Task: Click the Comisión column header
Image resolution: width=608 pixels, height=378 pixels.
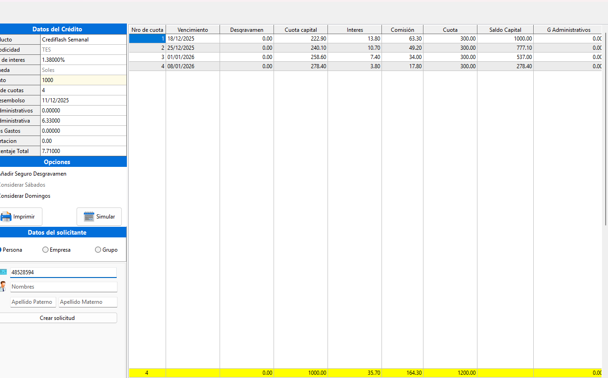Action: 402,30
